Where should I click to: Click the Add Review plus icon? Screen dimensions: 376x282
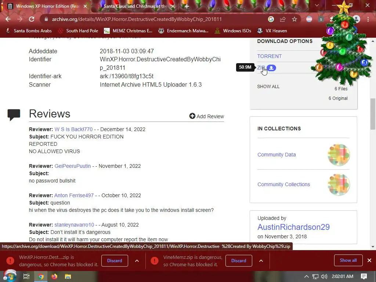coord(192,116)
